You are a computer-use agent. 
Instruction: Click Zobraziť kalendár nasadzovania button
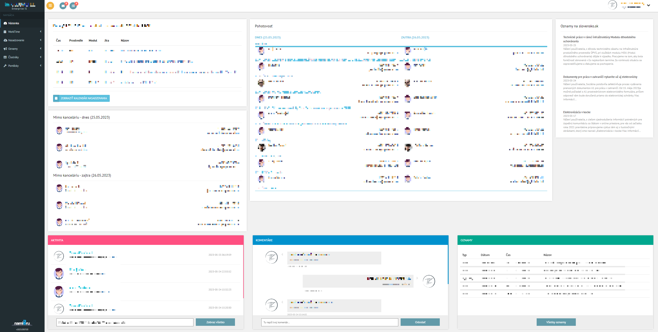[81, 98]
